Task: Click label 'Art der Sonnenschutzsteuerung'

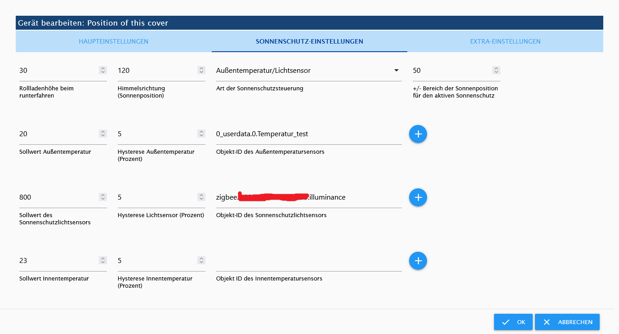Action: (x=260, y=89)
